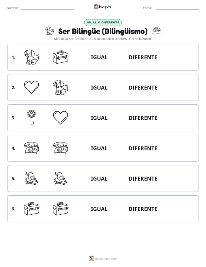
Task: Click the Fecha line field
Action: pos(178,8)
